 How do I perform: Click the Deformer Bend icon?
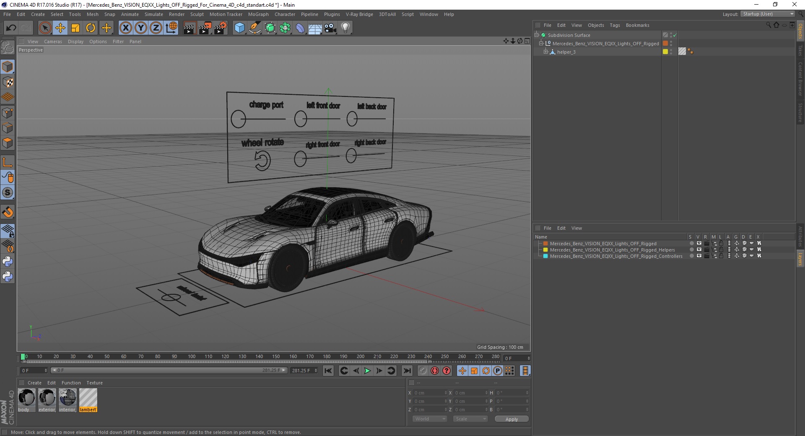point(300,28)
